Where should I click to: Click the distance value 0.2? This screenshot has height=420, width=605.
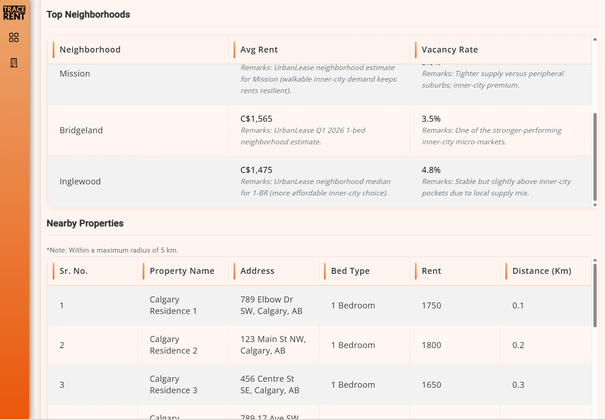coord(518,345)
